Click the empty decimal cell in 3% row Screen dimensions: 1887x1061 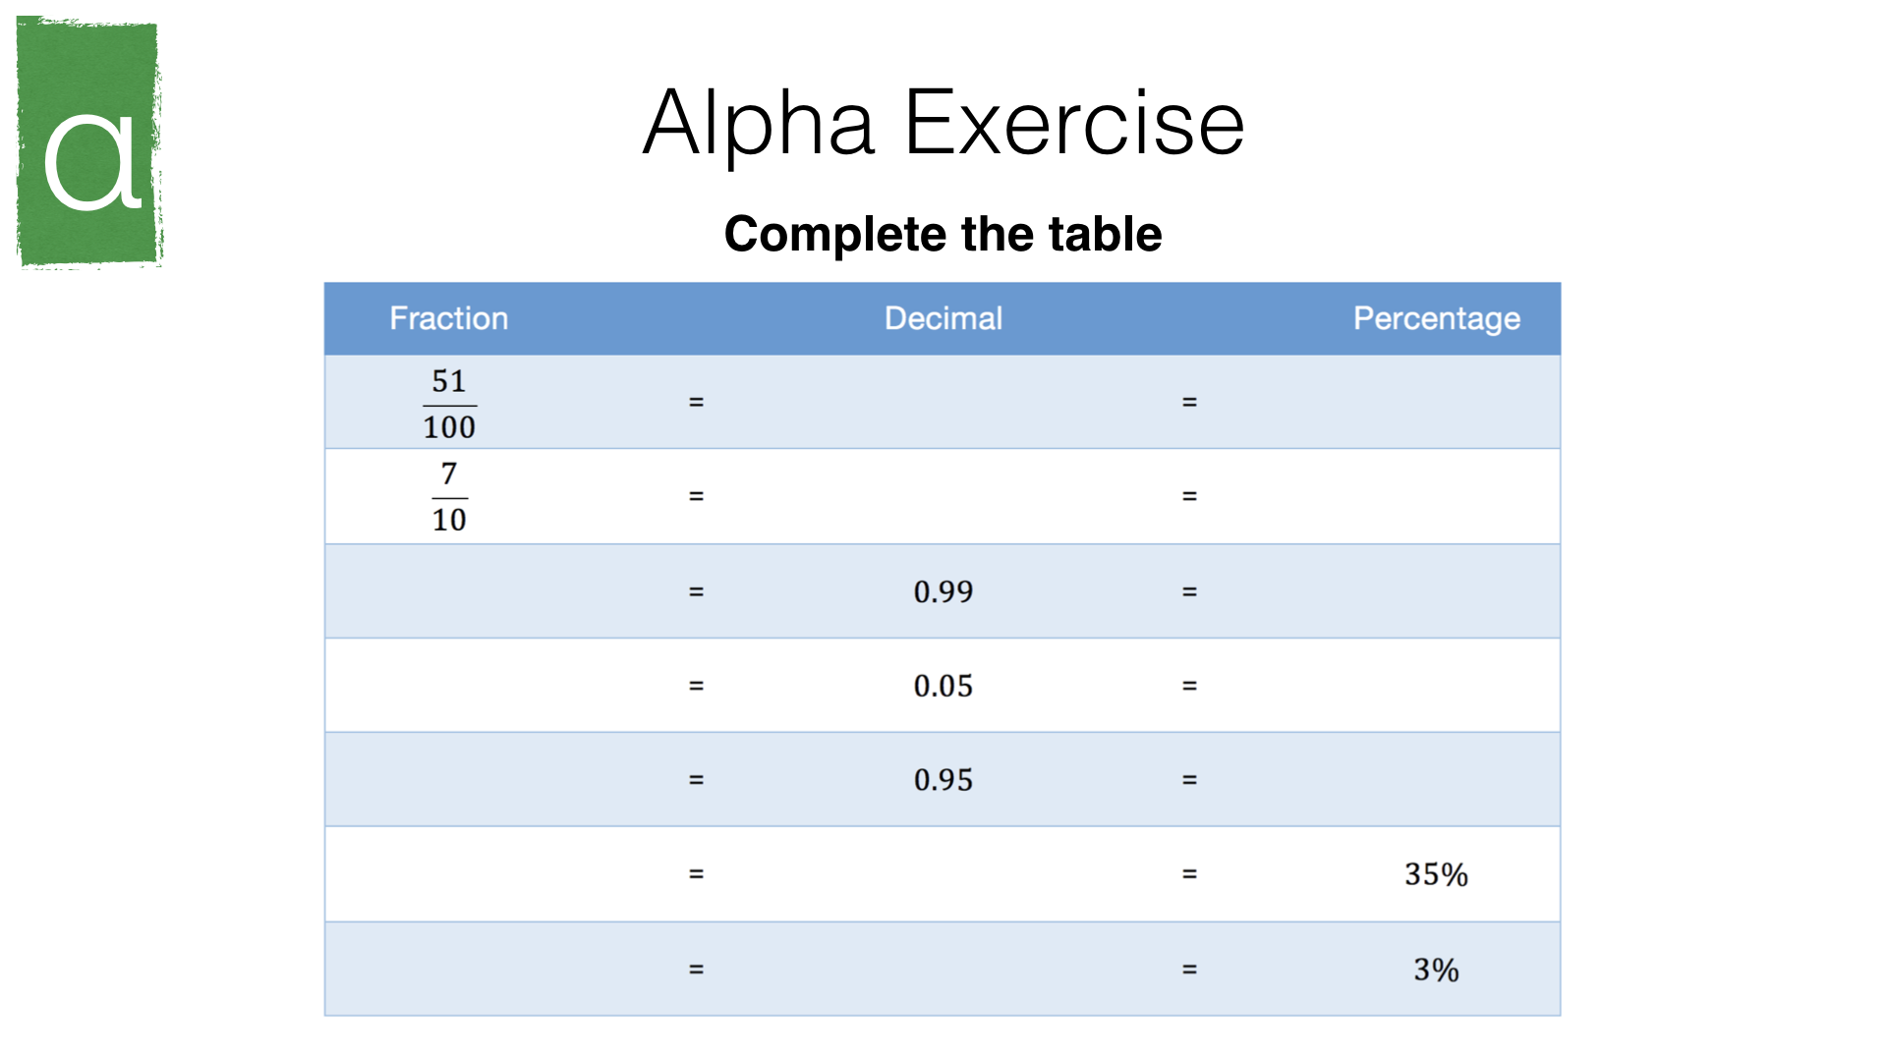click(943, 970)
